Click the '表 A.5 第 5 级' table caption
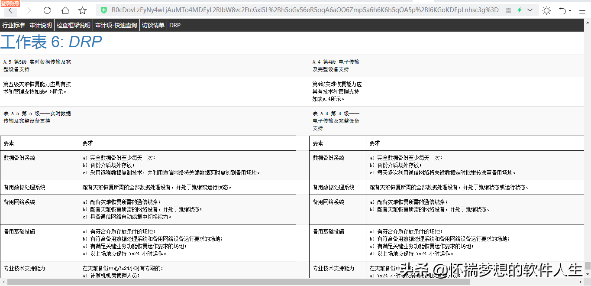The width and height of the screenshot is (591, 286). point(37,117)
